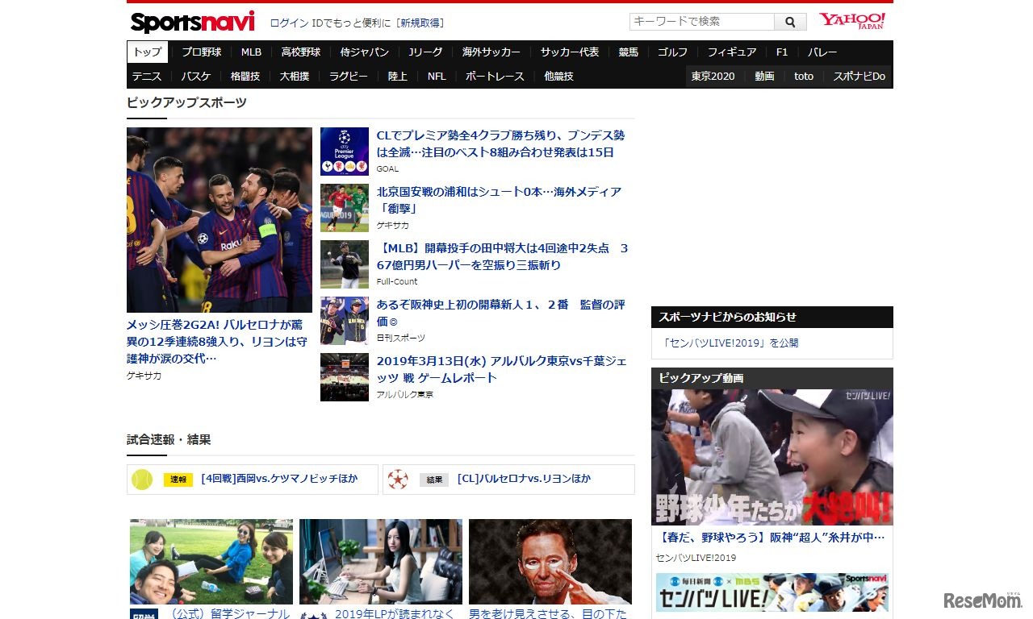Screen dimensions: 1033x619
Task: Click the 留学ジャーナル ad photo of people on grass
Action: (211, 562)
